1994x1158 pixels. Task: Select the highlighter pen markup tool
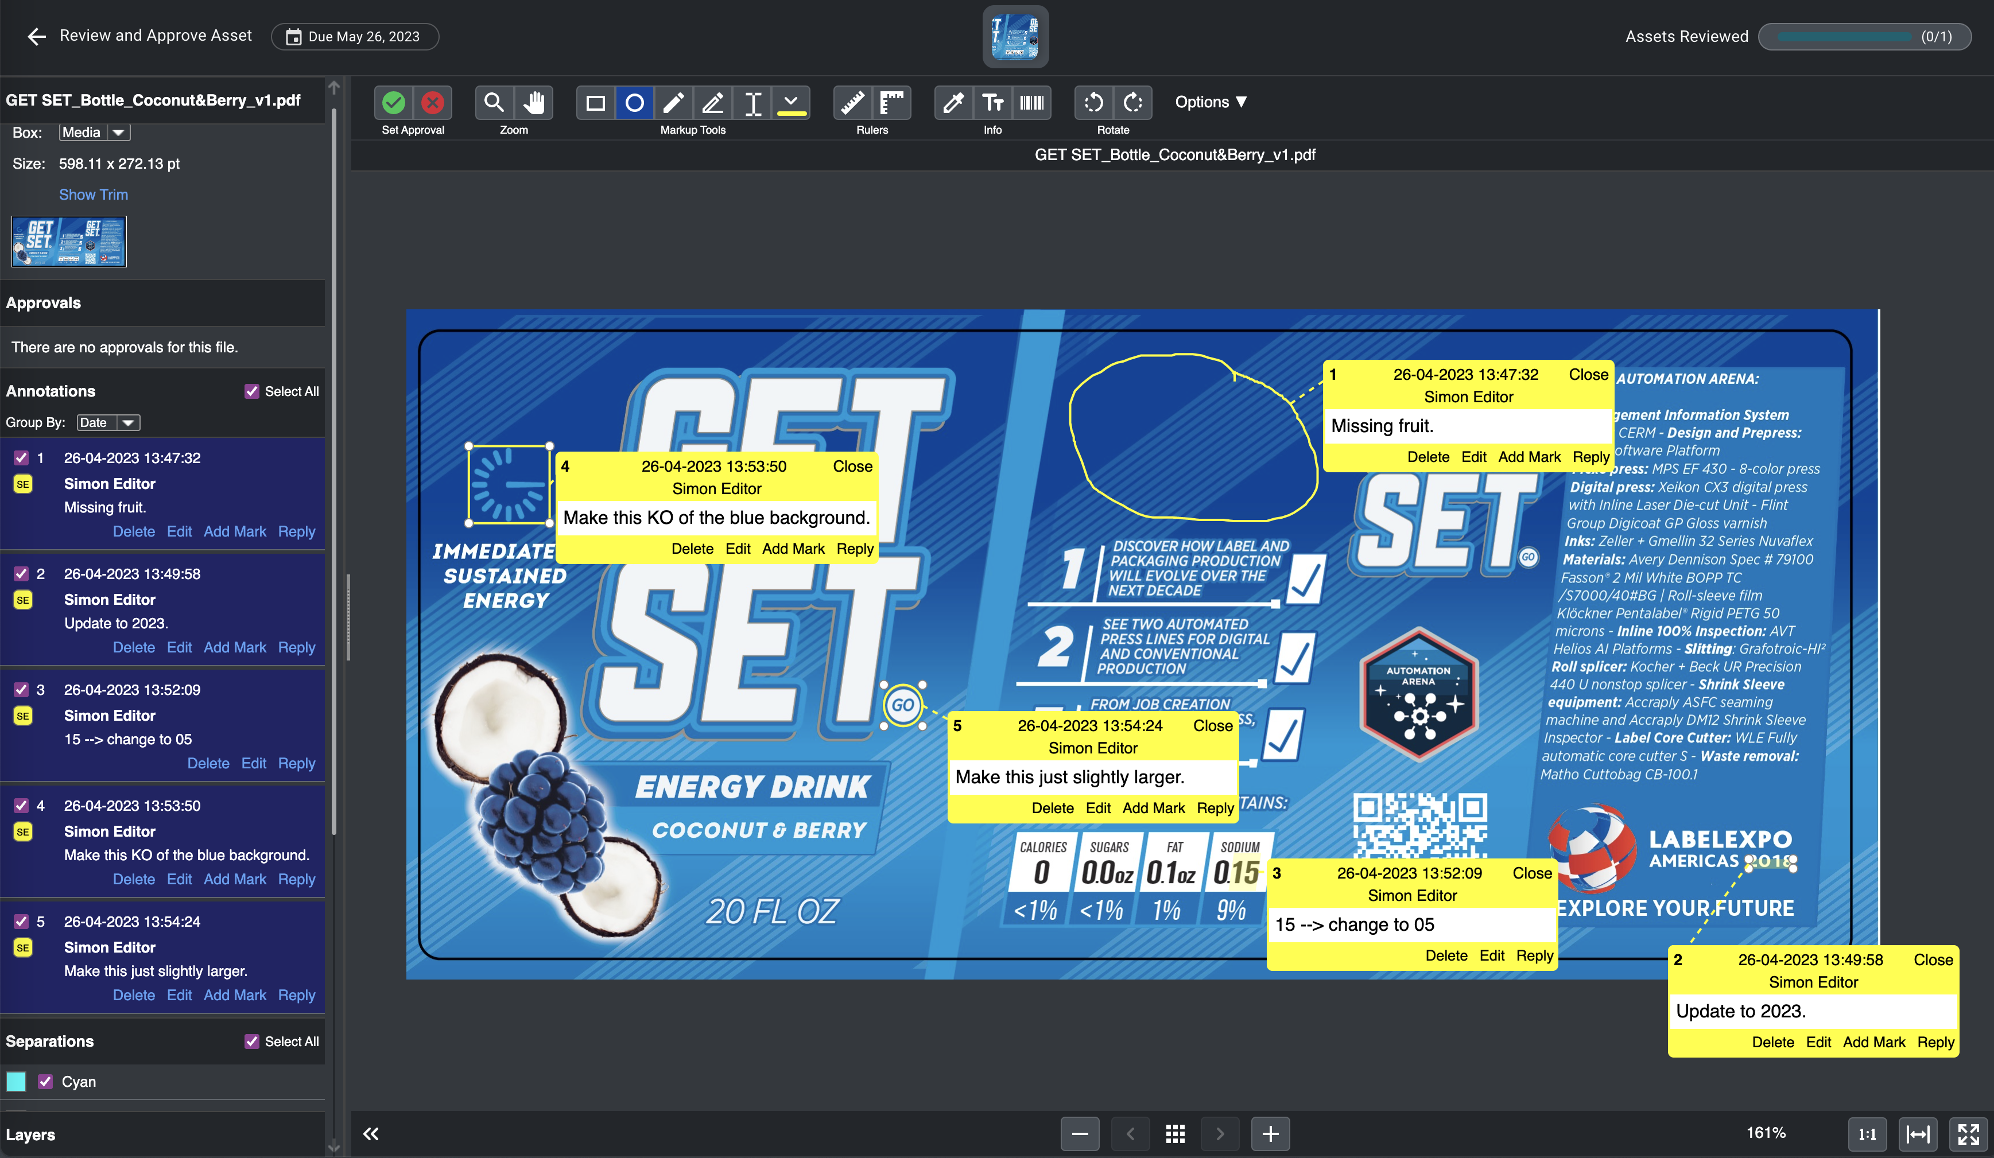pos(713,102)
